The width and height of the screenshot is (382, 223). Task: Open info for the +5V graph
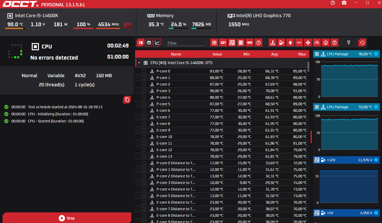point(376,213)
